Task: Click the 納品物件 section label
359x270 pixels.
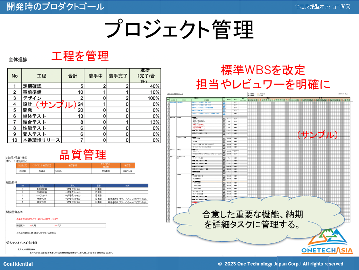Action: coord(12,182)
